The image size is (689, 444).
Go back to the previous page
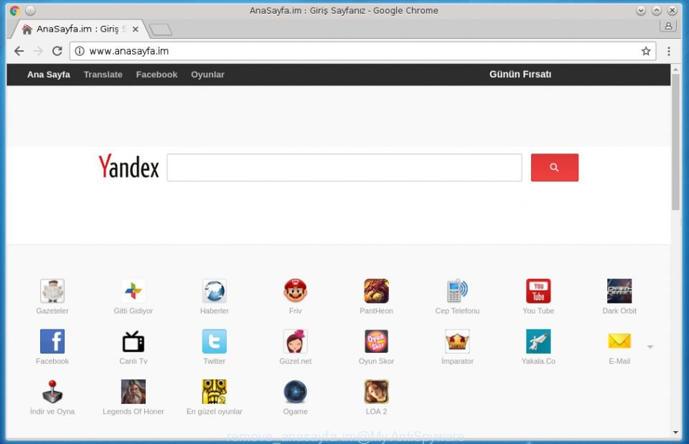pos(19,51)
